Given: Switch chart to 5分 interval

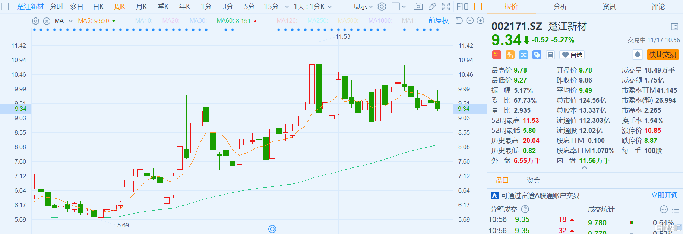Looking at the screenshot, I should pyautogui.click(x=250, y=7).
